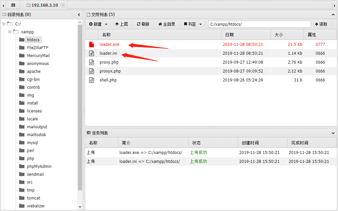This screenshot has width=338, height=211.
Task: Click the mysql folder icon
Action: 22,142
